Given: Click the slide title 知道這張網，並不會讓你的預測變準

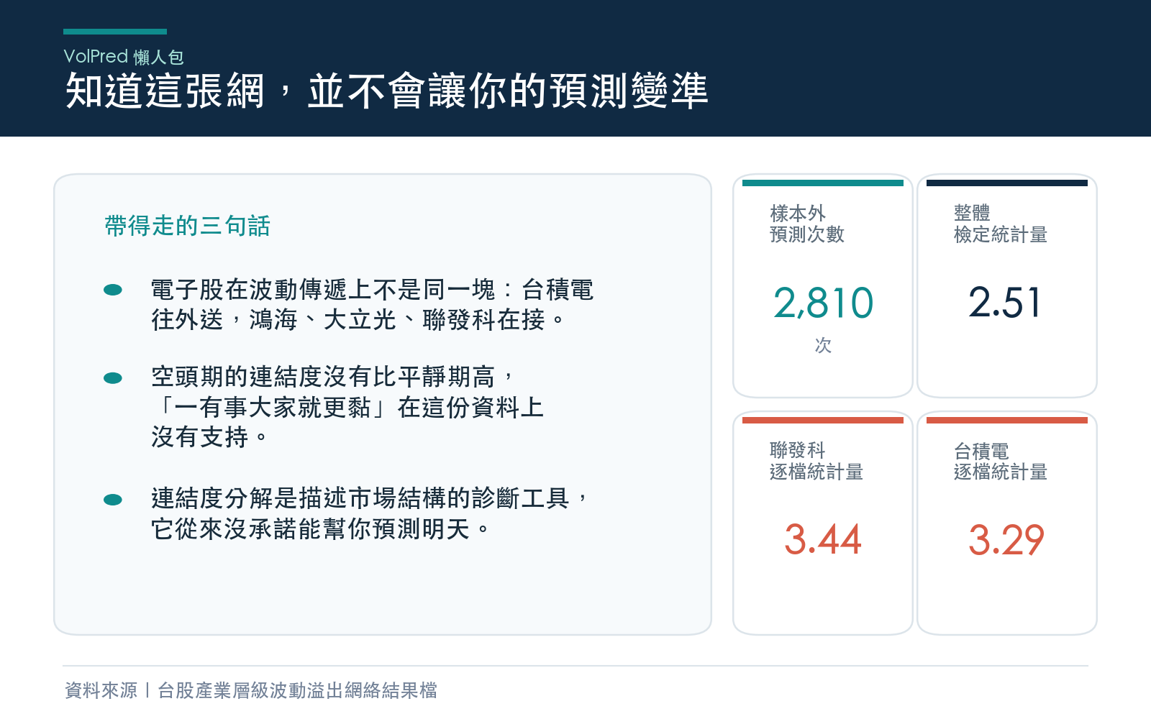Looking at the screenshot, I should (x=387, y=91).
